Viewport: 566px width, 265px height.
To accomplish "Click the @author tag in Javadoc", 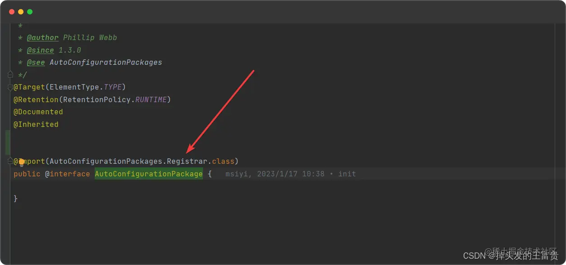I will pos(43,38).
